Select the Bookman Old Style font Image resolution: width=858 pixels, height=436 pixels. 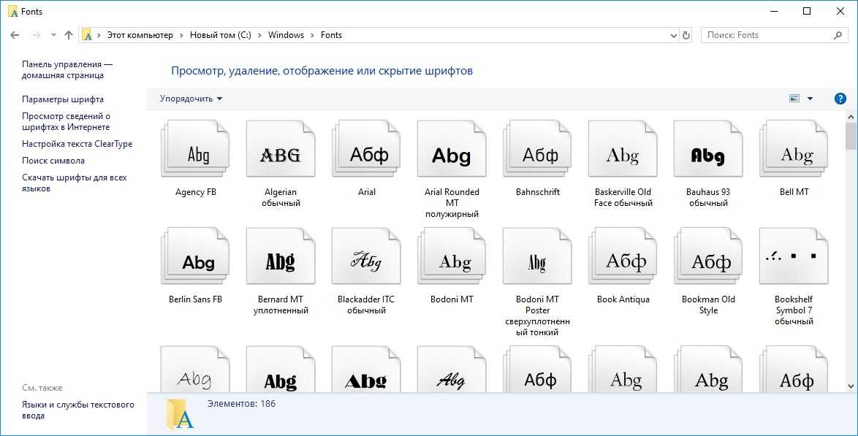tap(708, 256)
